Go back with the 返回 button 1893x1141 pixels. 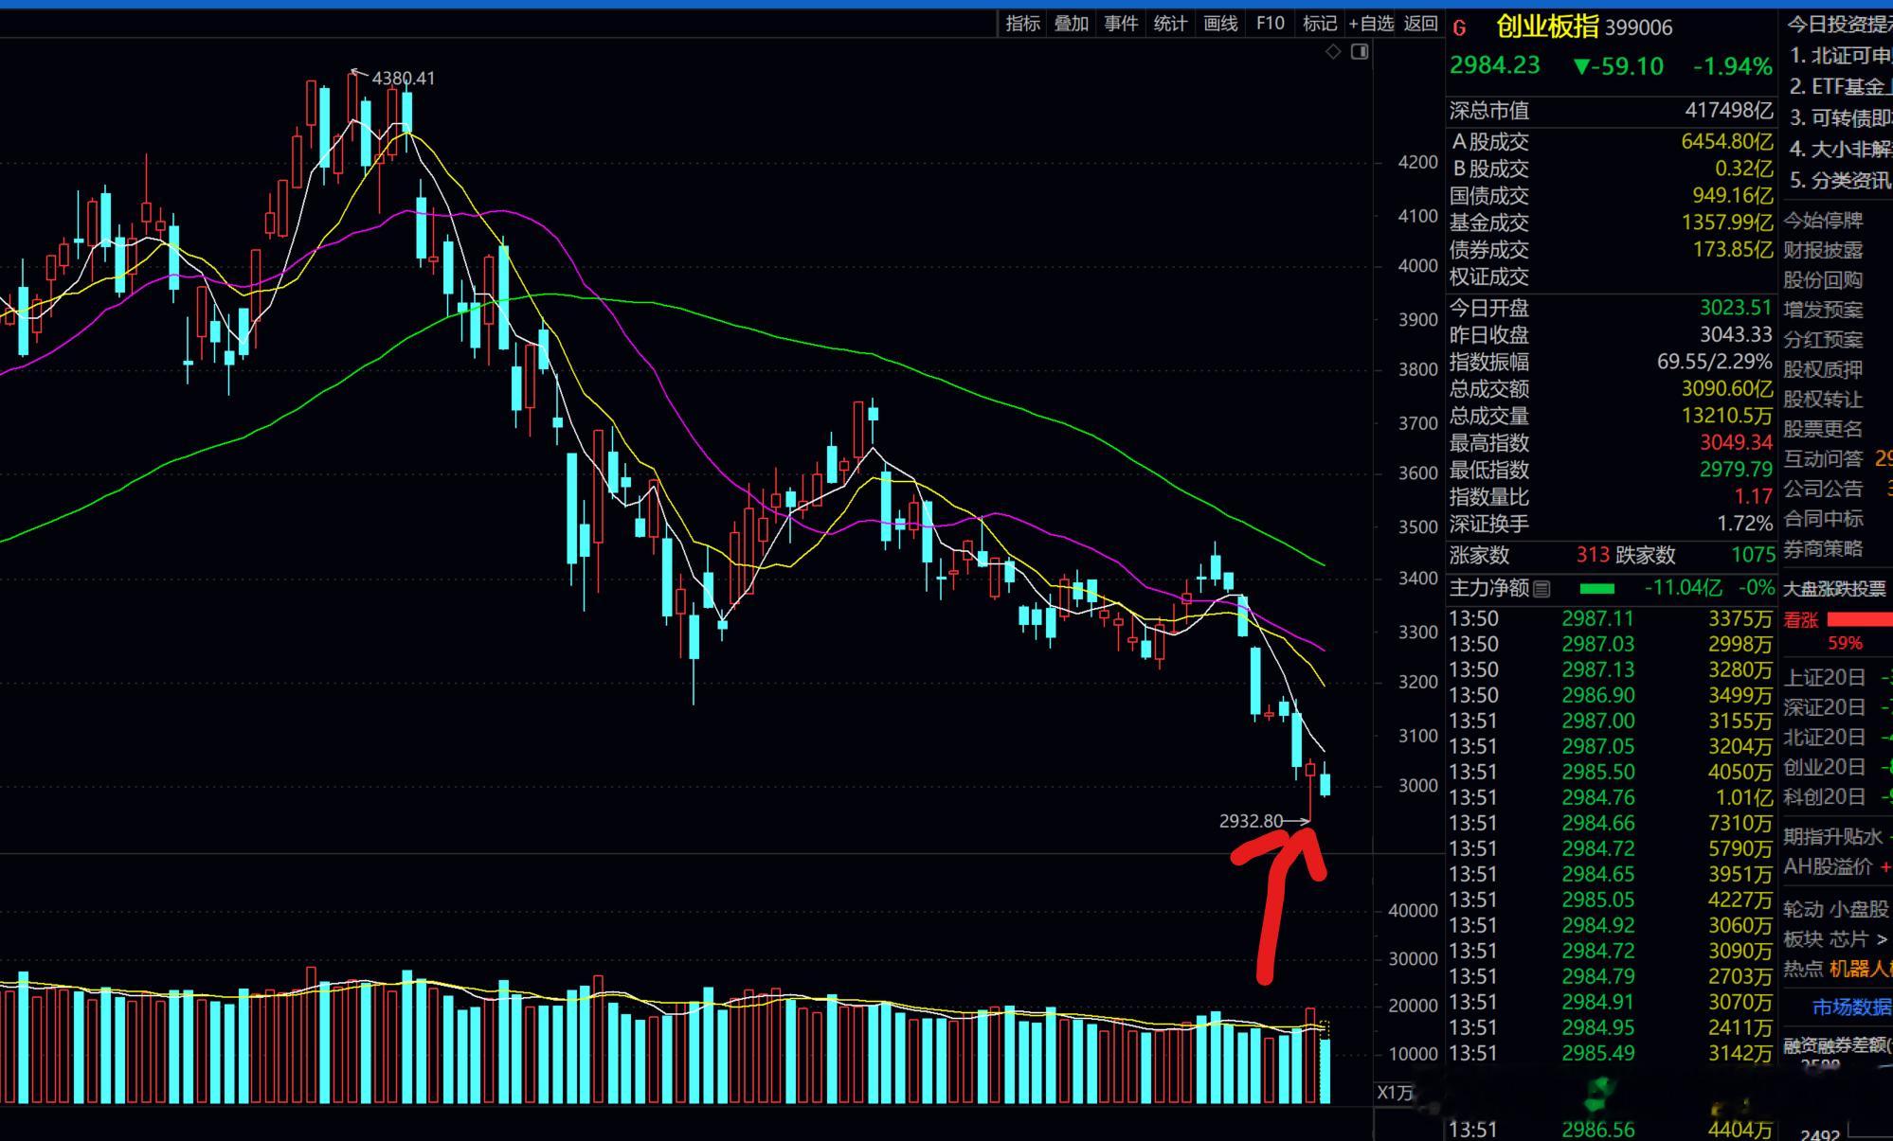(1420, 24)
